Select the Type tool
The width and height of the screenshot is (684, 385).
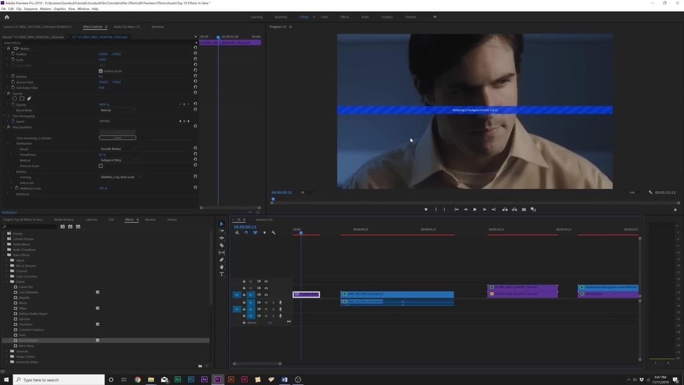[x=222, y=274]
